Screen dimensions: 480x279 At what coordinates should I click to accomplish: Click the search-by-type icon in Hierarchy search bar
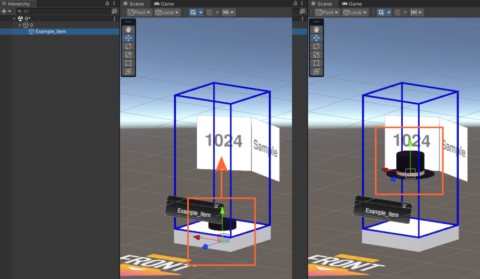click(115, 11)
